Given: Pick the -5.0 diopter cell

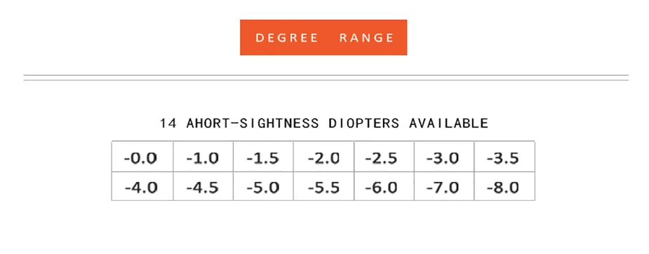Looking at the screenshot, I should pos(263,186).
